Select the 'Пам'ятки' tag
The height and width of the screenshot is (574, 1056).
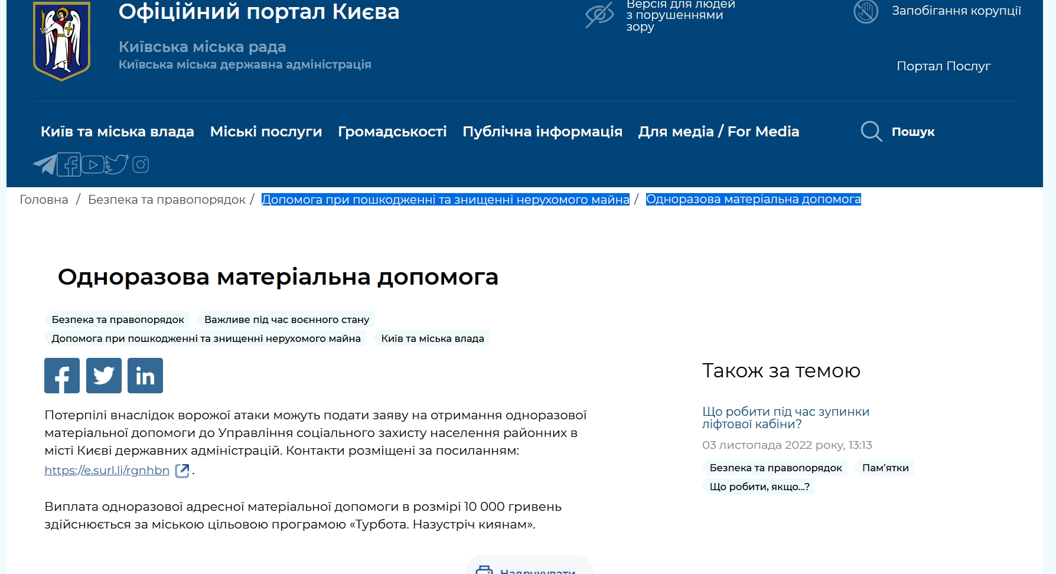click(x=885, y=468)
